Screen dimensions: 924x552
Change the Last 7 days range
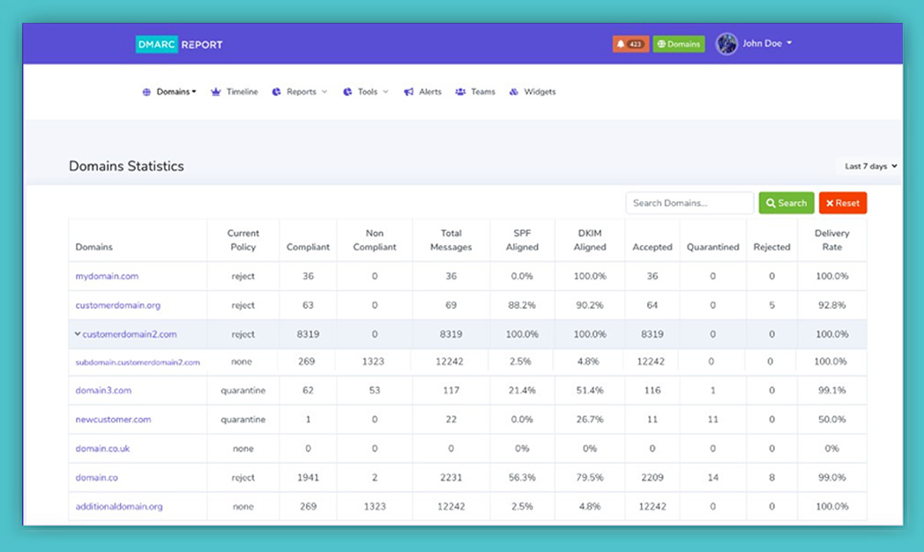(870, 166)
